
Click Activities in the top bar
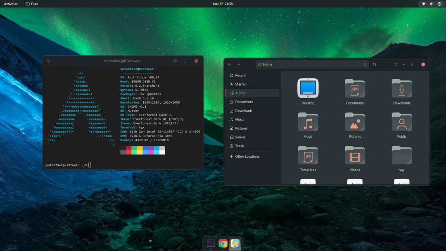pos(10,3)
